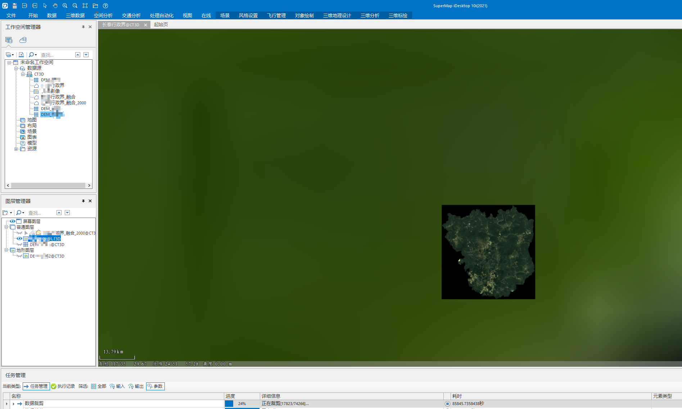This screenshot has height=409, width=682.
Task: Open the 三维分析 ribbon tab
Action: 370,15
